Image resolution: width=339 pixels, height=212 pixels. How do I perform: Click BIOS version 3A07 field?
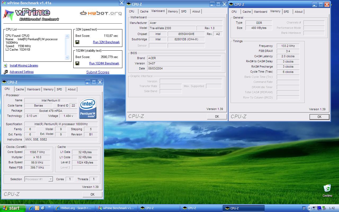pos(184,63)
